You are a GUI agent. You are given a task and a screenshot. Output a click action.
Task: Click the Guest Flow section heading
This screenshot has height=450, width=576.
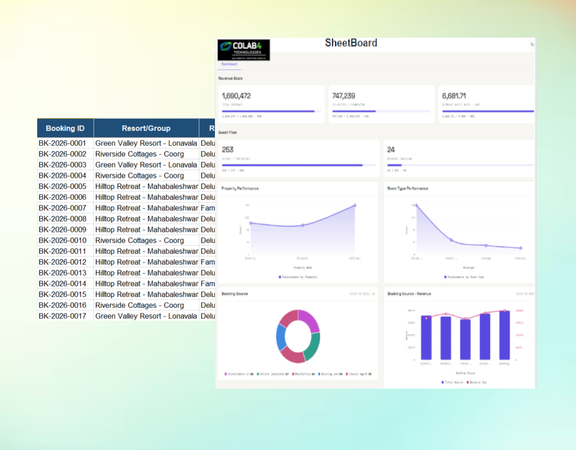(227, 132)
